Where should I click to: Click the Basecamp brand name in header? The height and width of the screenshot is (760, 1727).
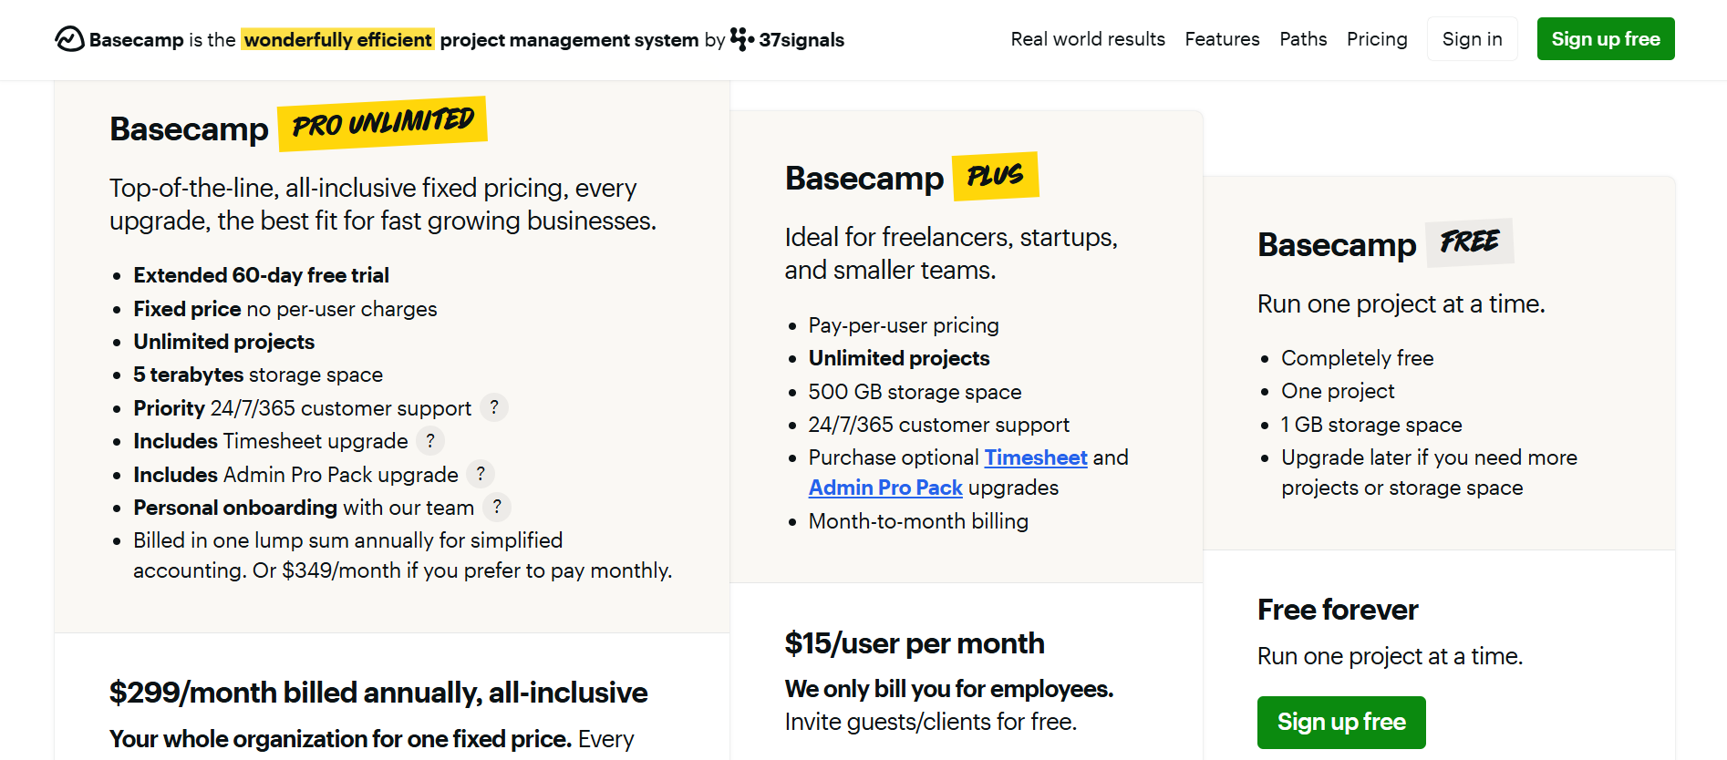pyautogui.click(x=137, y=39)
